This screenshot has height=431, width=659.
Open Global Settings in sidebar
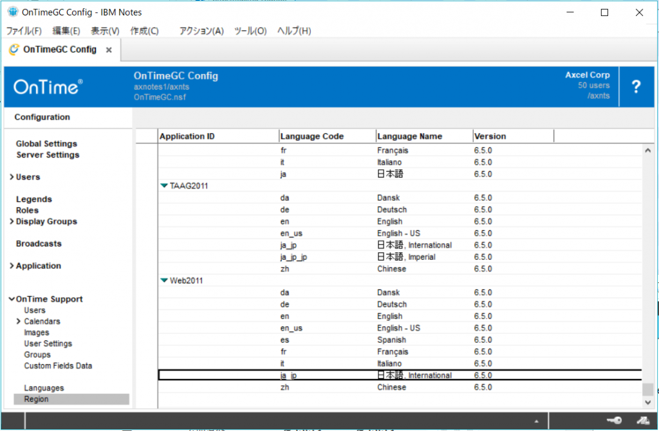[x=46, y=144]
